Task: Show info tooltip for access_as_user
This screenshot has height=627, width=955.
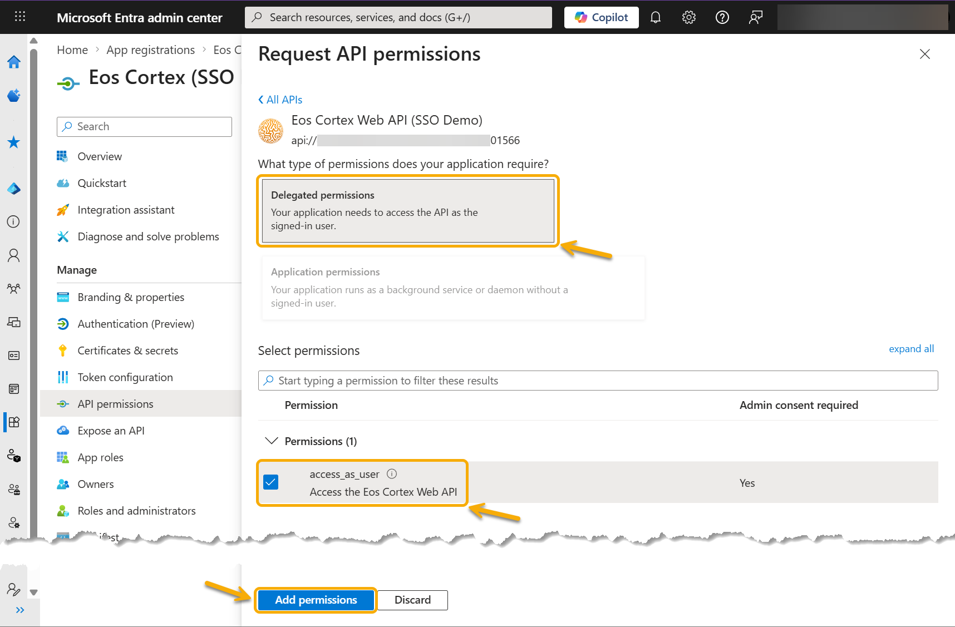Action: [392, 474]
